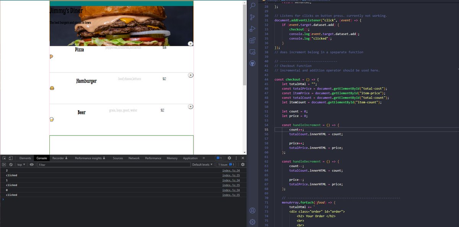Add a Beer with its plus button

[x=190, y=106]
